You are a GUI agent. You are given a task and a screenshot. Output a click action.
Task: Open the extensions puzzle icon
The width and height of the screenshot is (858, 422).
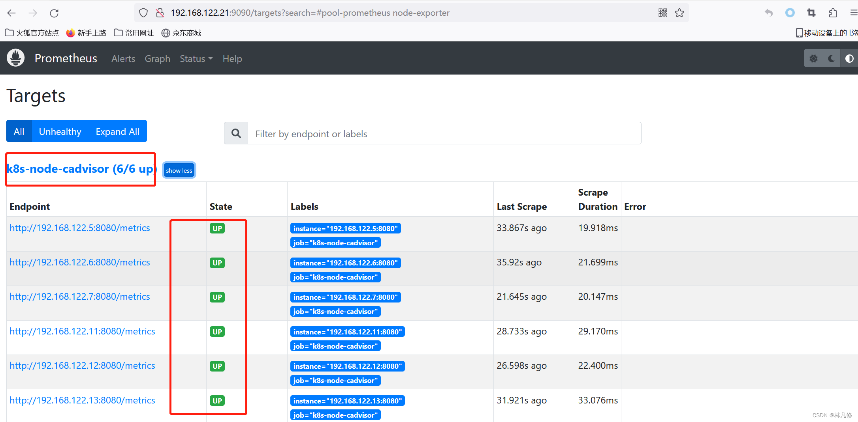coord(833,13)
